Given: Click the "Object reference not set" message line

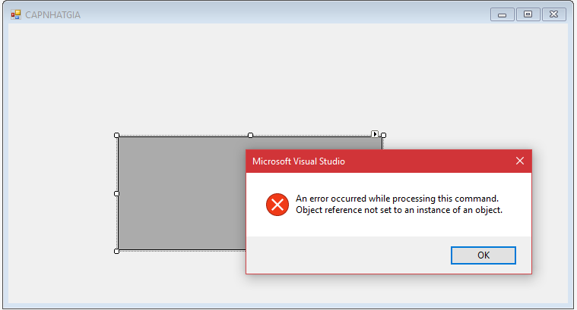Looking at the screenshot, I should (x=399, y=210).
